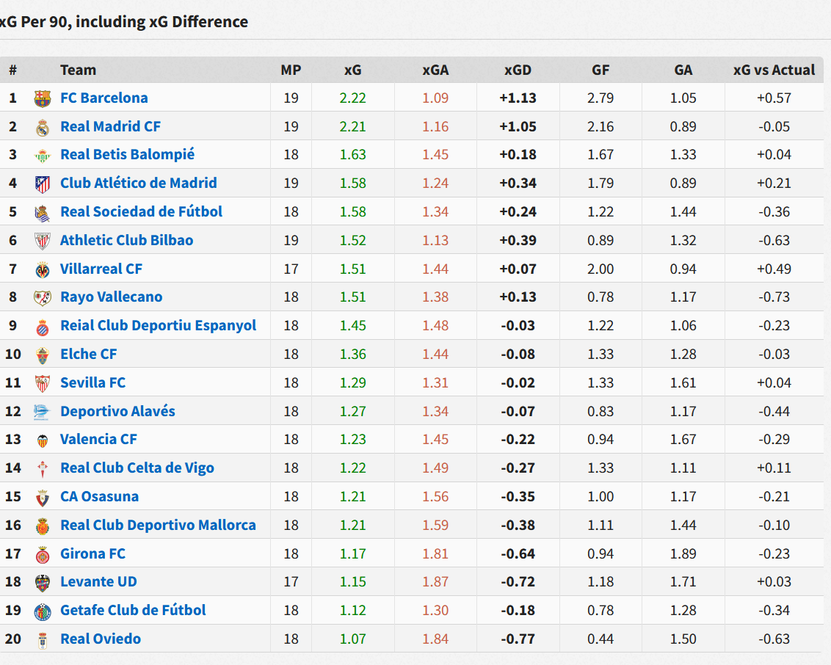Sort table by xGA column header
Image resolution: width=831 pixels, height=665 pixels.
(435, 70)
